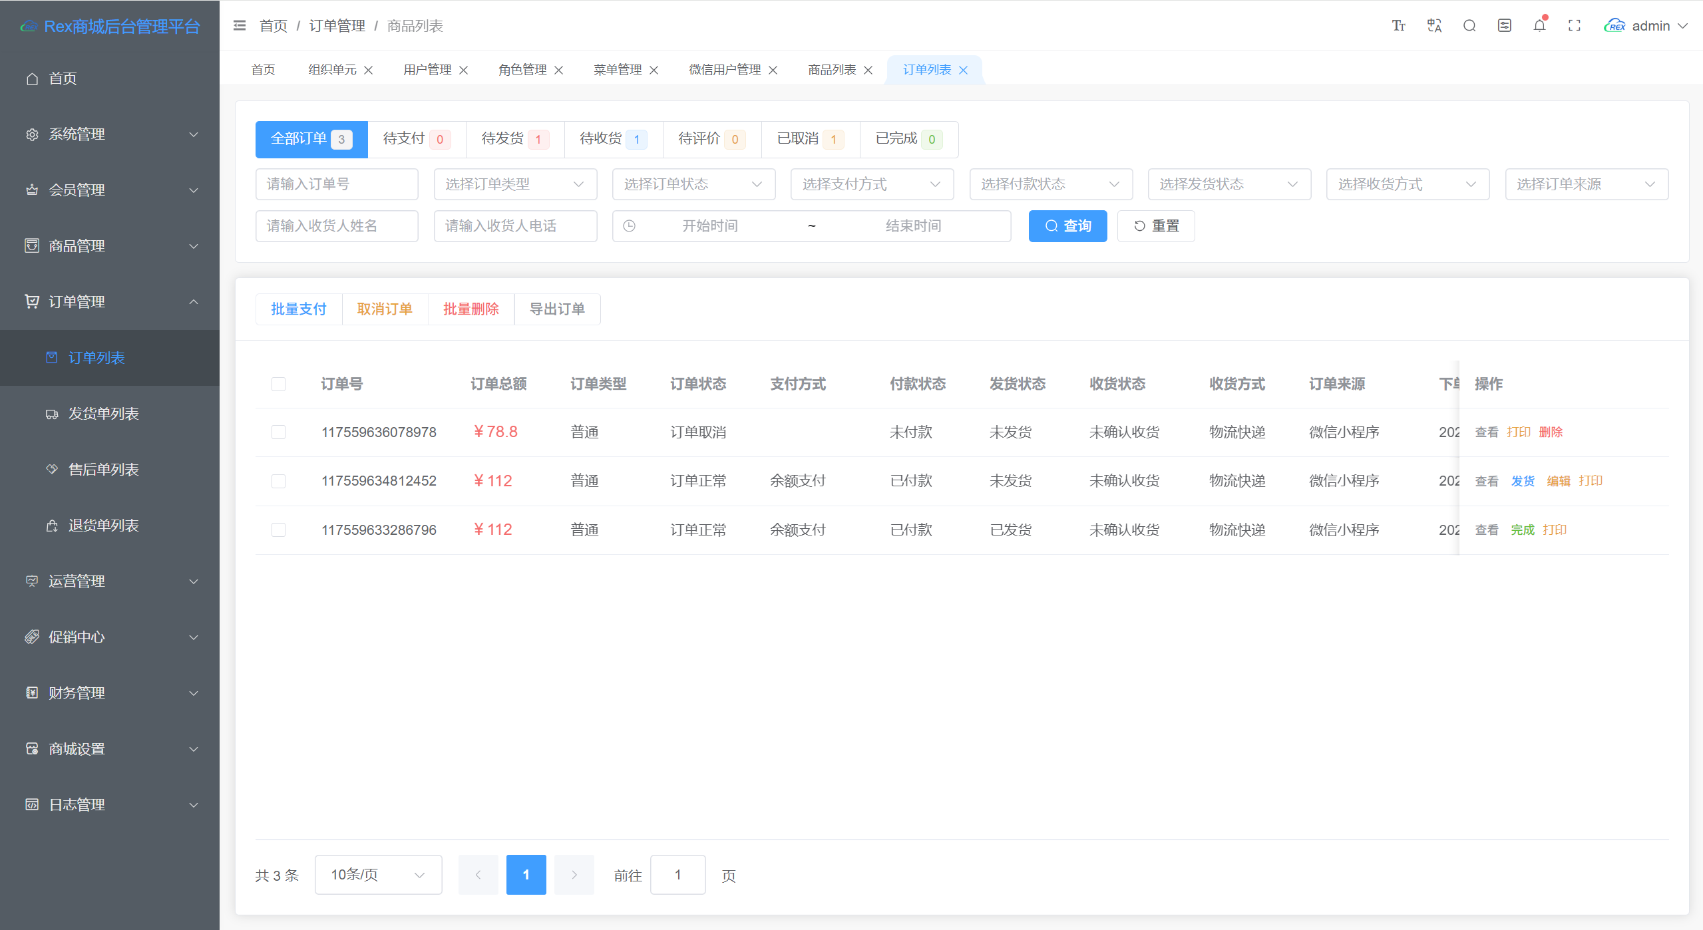The image size is (1703, 930).
Task: Click the truck icon for 发货单列表
Action: (x=52, y=414)
